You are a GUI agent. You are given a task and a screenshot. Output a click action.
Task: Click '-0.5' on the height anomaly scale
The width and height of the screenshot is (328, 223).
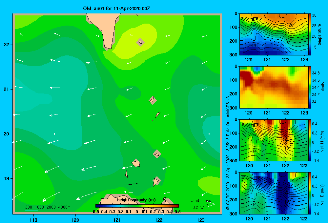(95, 212)
